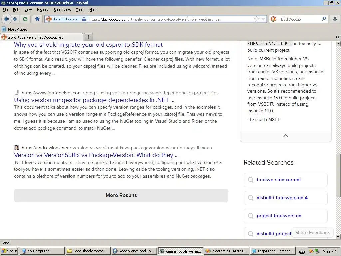Image resolution: width=341 pixels, height=256 pixels.
Task: Open the search engine selector dropdown
Action: pos(275,19)
